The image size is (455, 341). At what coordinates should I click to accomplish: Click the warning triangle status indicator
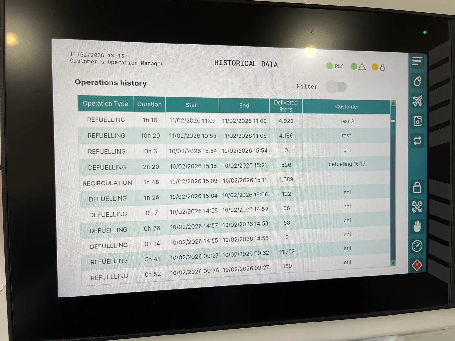tap(358, 67)
